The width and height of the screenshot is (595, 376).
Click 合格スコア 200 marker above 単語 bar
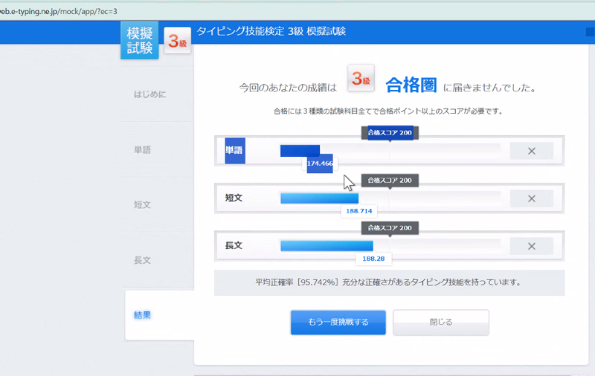click(x=390, y=133)
